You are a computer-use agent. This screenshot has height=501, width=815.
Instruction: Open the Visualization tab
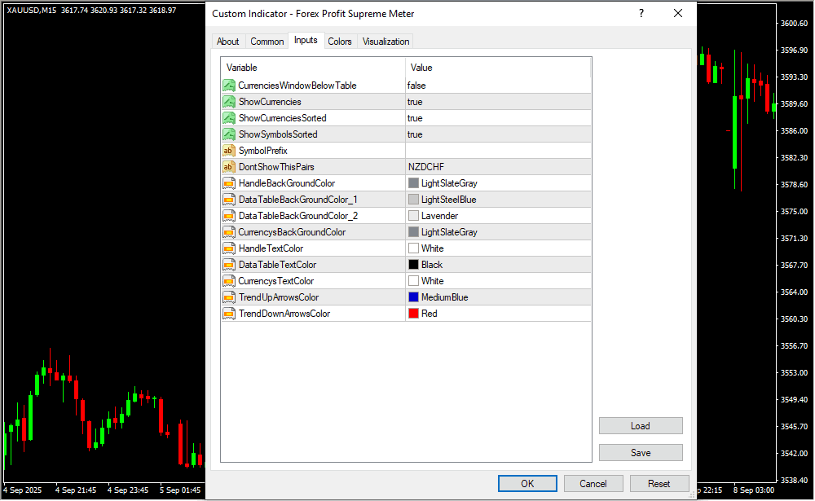point(386,42)
